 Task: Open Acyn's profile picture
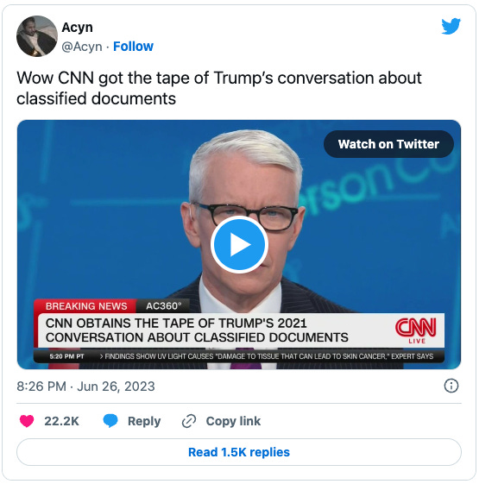[x=37, y=36]
